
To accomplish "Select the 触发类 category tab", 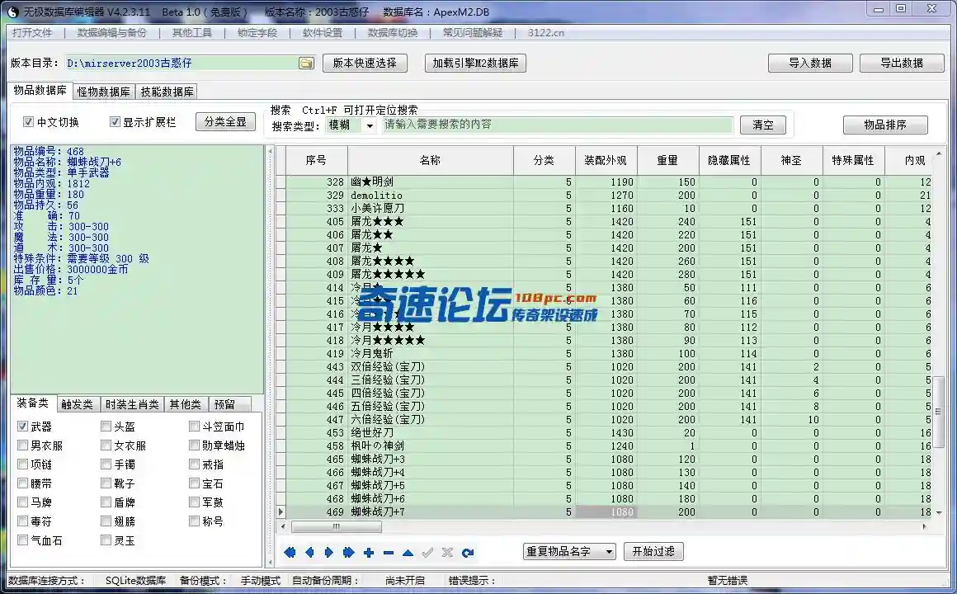I will [77, 404].
